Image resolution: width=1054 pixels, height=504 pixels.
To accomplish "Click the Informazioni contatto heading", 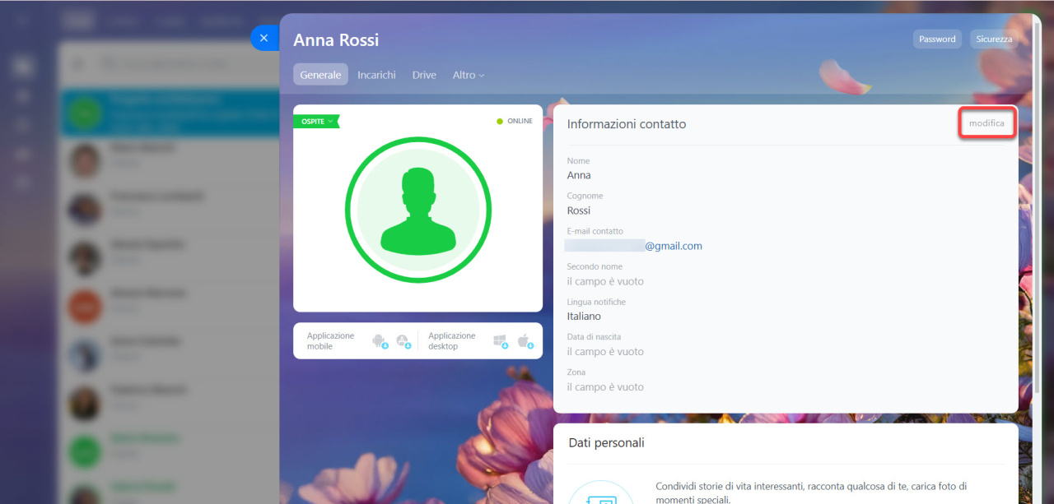I will 627,124.
